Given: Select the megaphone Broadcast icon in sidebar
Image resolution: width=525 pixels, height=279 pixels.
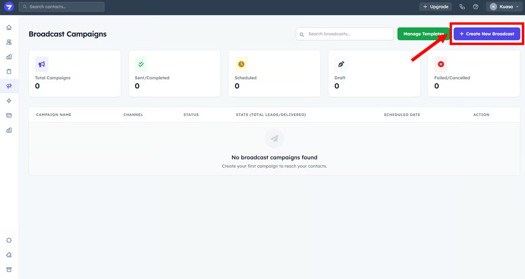Looking at the screenshot, I should [x=9, y=86].
